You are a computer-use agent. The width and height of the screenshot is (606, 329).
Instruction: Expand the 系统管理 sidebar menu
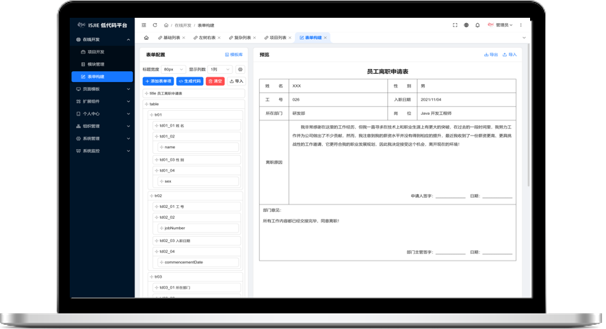click(x=129, y=138)
